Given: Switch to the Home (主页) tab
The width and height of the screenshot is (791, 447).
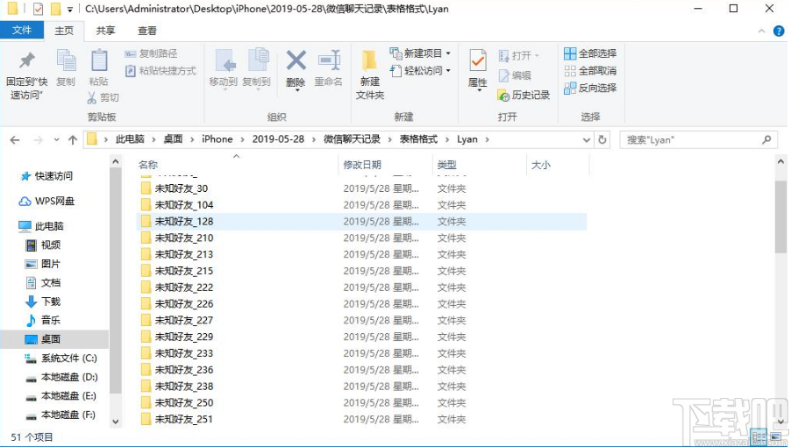Looking at the screenshot, I should (64, 31).
